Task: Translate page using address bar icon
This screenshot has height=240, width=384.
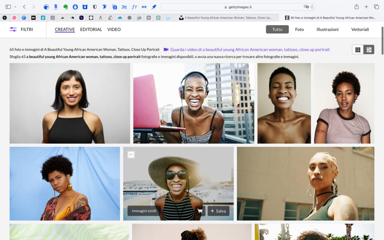Action: click(306, 7)
